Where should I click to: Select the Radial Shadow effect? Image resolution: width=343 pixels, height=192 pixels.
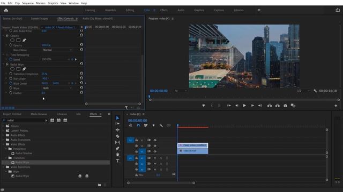click(x=24, y=153)
